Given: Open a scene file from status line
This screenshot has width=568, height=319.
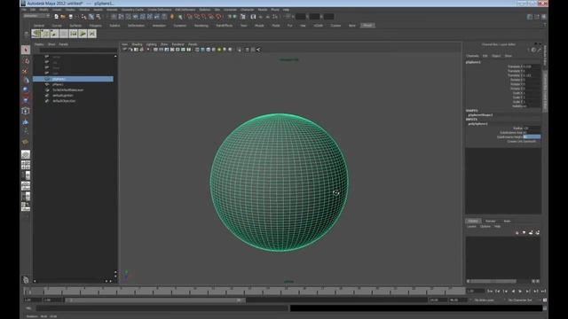Looking at the screenshot, I should point(63,17).
